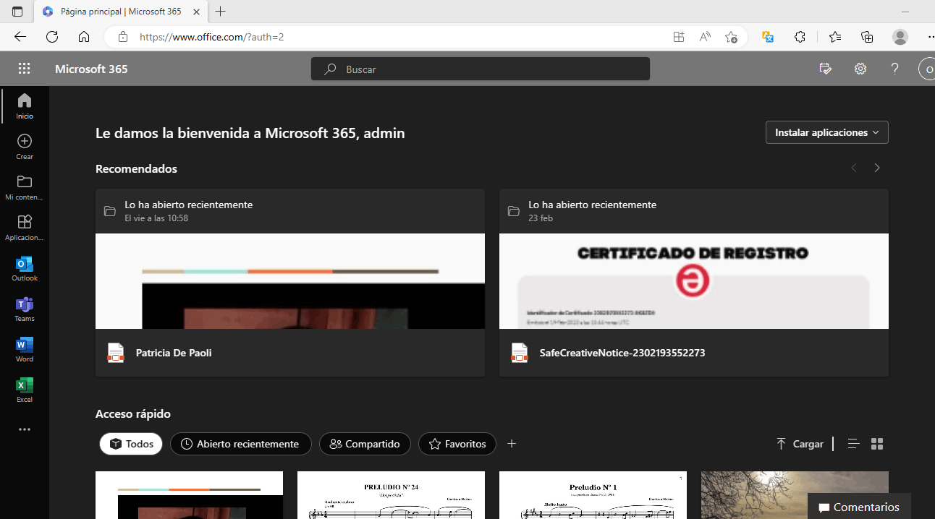Open browser extensions puzzle icon
The height and width of the screenshot is (519, 935).
800,37
